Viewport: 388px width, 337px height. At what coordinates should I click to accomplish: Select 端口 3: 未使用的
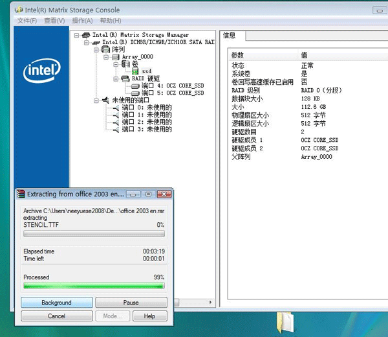point(147,129)
